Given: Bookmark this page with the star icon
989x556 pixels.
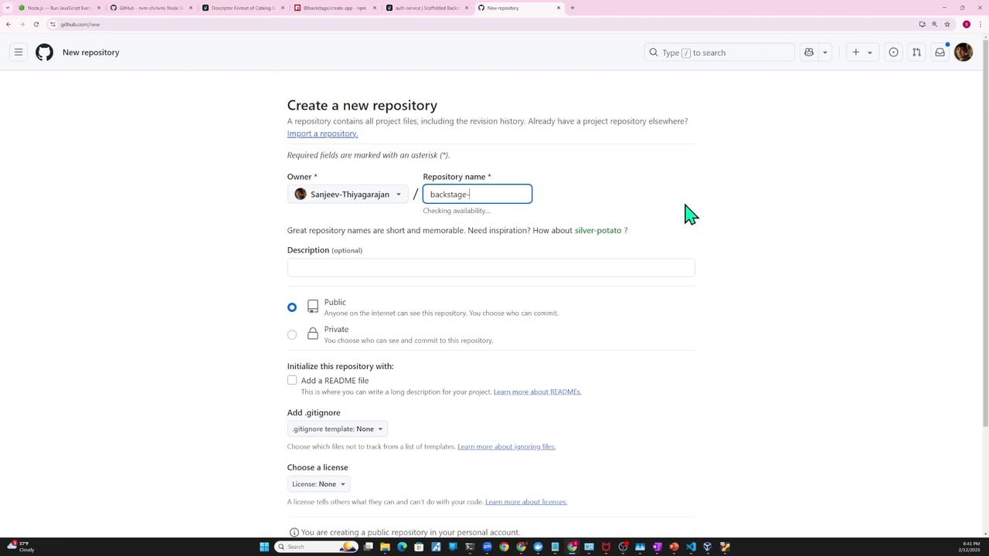Looking at the screenshot, I should pos(947,24).
